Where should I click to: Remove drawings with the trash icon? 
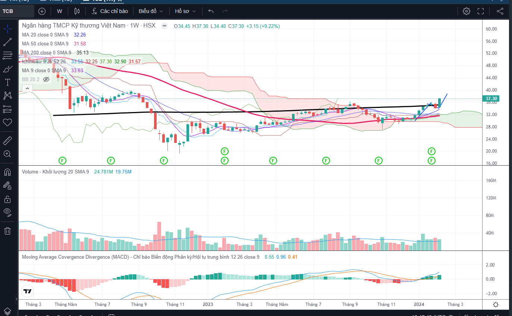pyautogui.click(x=7, y=231)
